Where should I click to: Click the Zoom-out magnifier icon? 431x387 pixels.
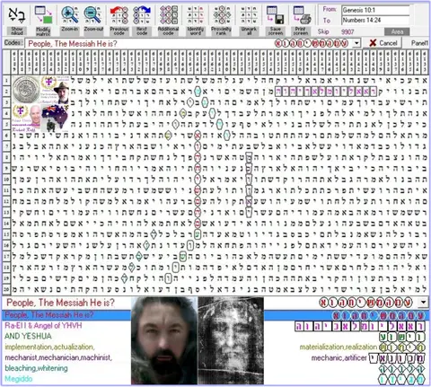[x=92, y=15]
